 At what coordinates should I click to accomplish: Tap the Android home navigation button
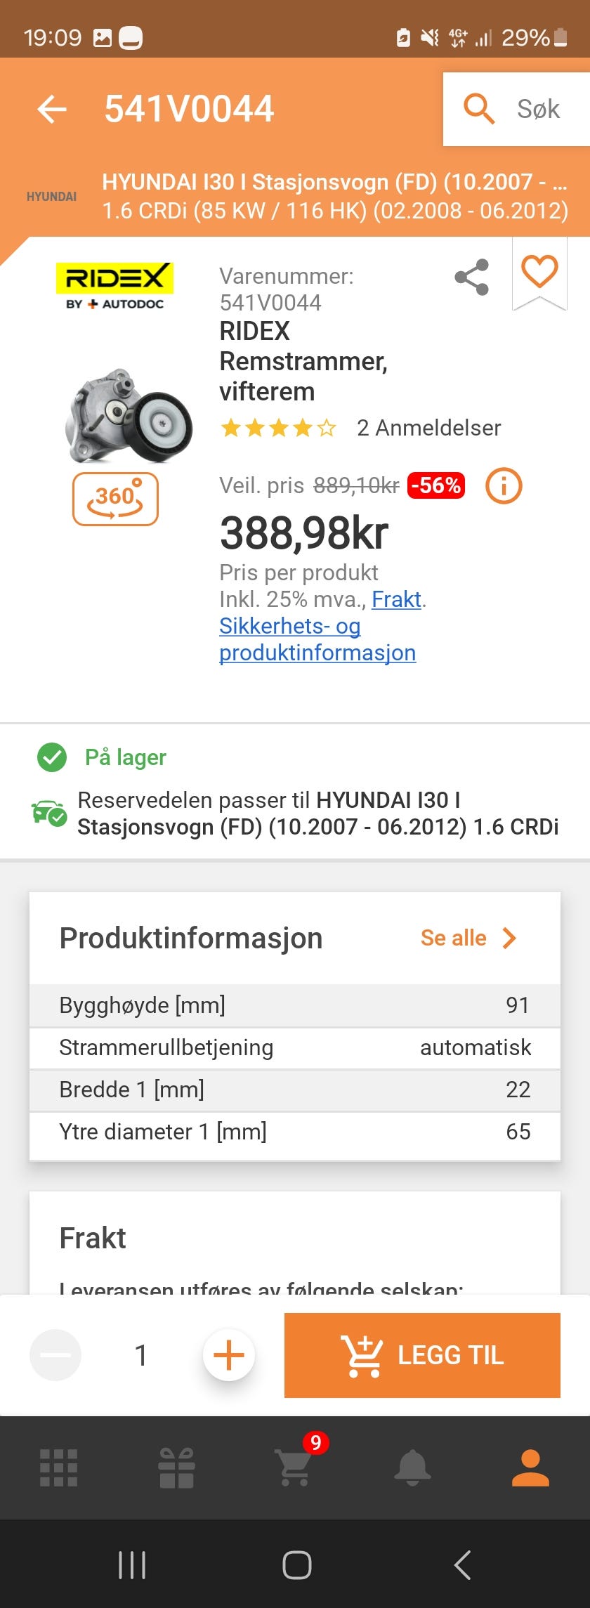pyautogui.click(x=296, y=1565)
